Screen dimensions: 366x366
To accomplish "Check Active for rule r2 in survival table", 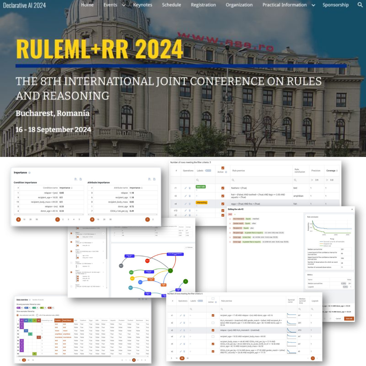I will pos(213,323).
